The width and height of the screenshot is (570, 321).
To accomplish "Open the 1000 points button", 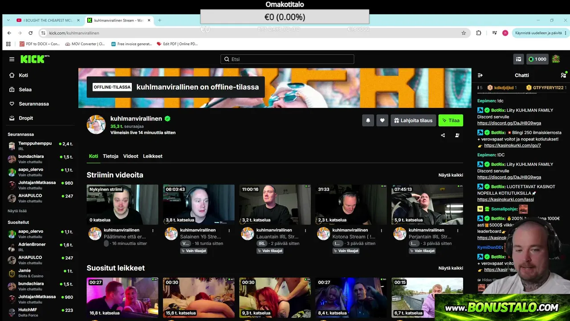I will click(537, 59).
